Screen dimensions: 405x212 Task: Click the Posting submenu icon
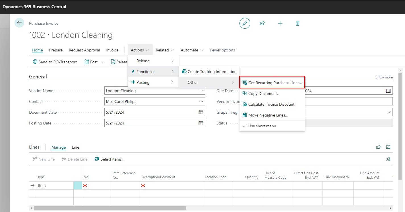coord(133,82)
